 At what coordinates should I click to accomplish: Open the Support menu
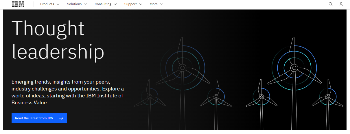tap(133, 4)
